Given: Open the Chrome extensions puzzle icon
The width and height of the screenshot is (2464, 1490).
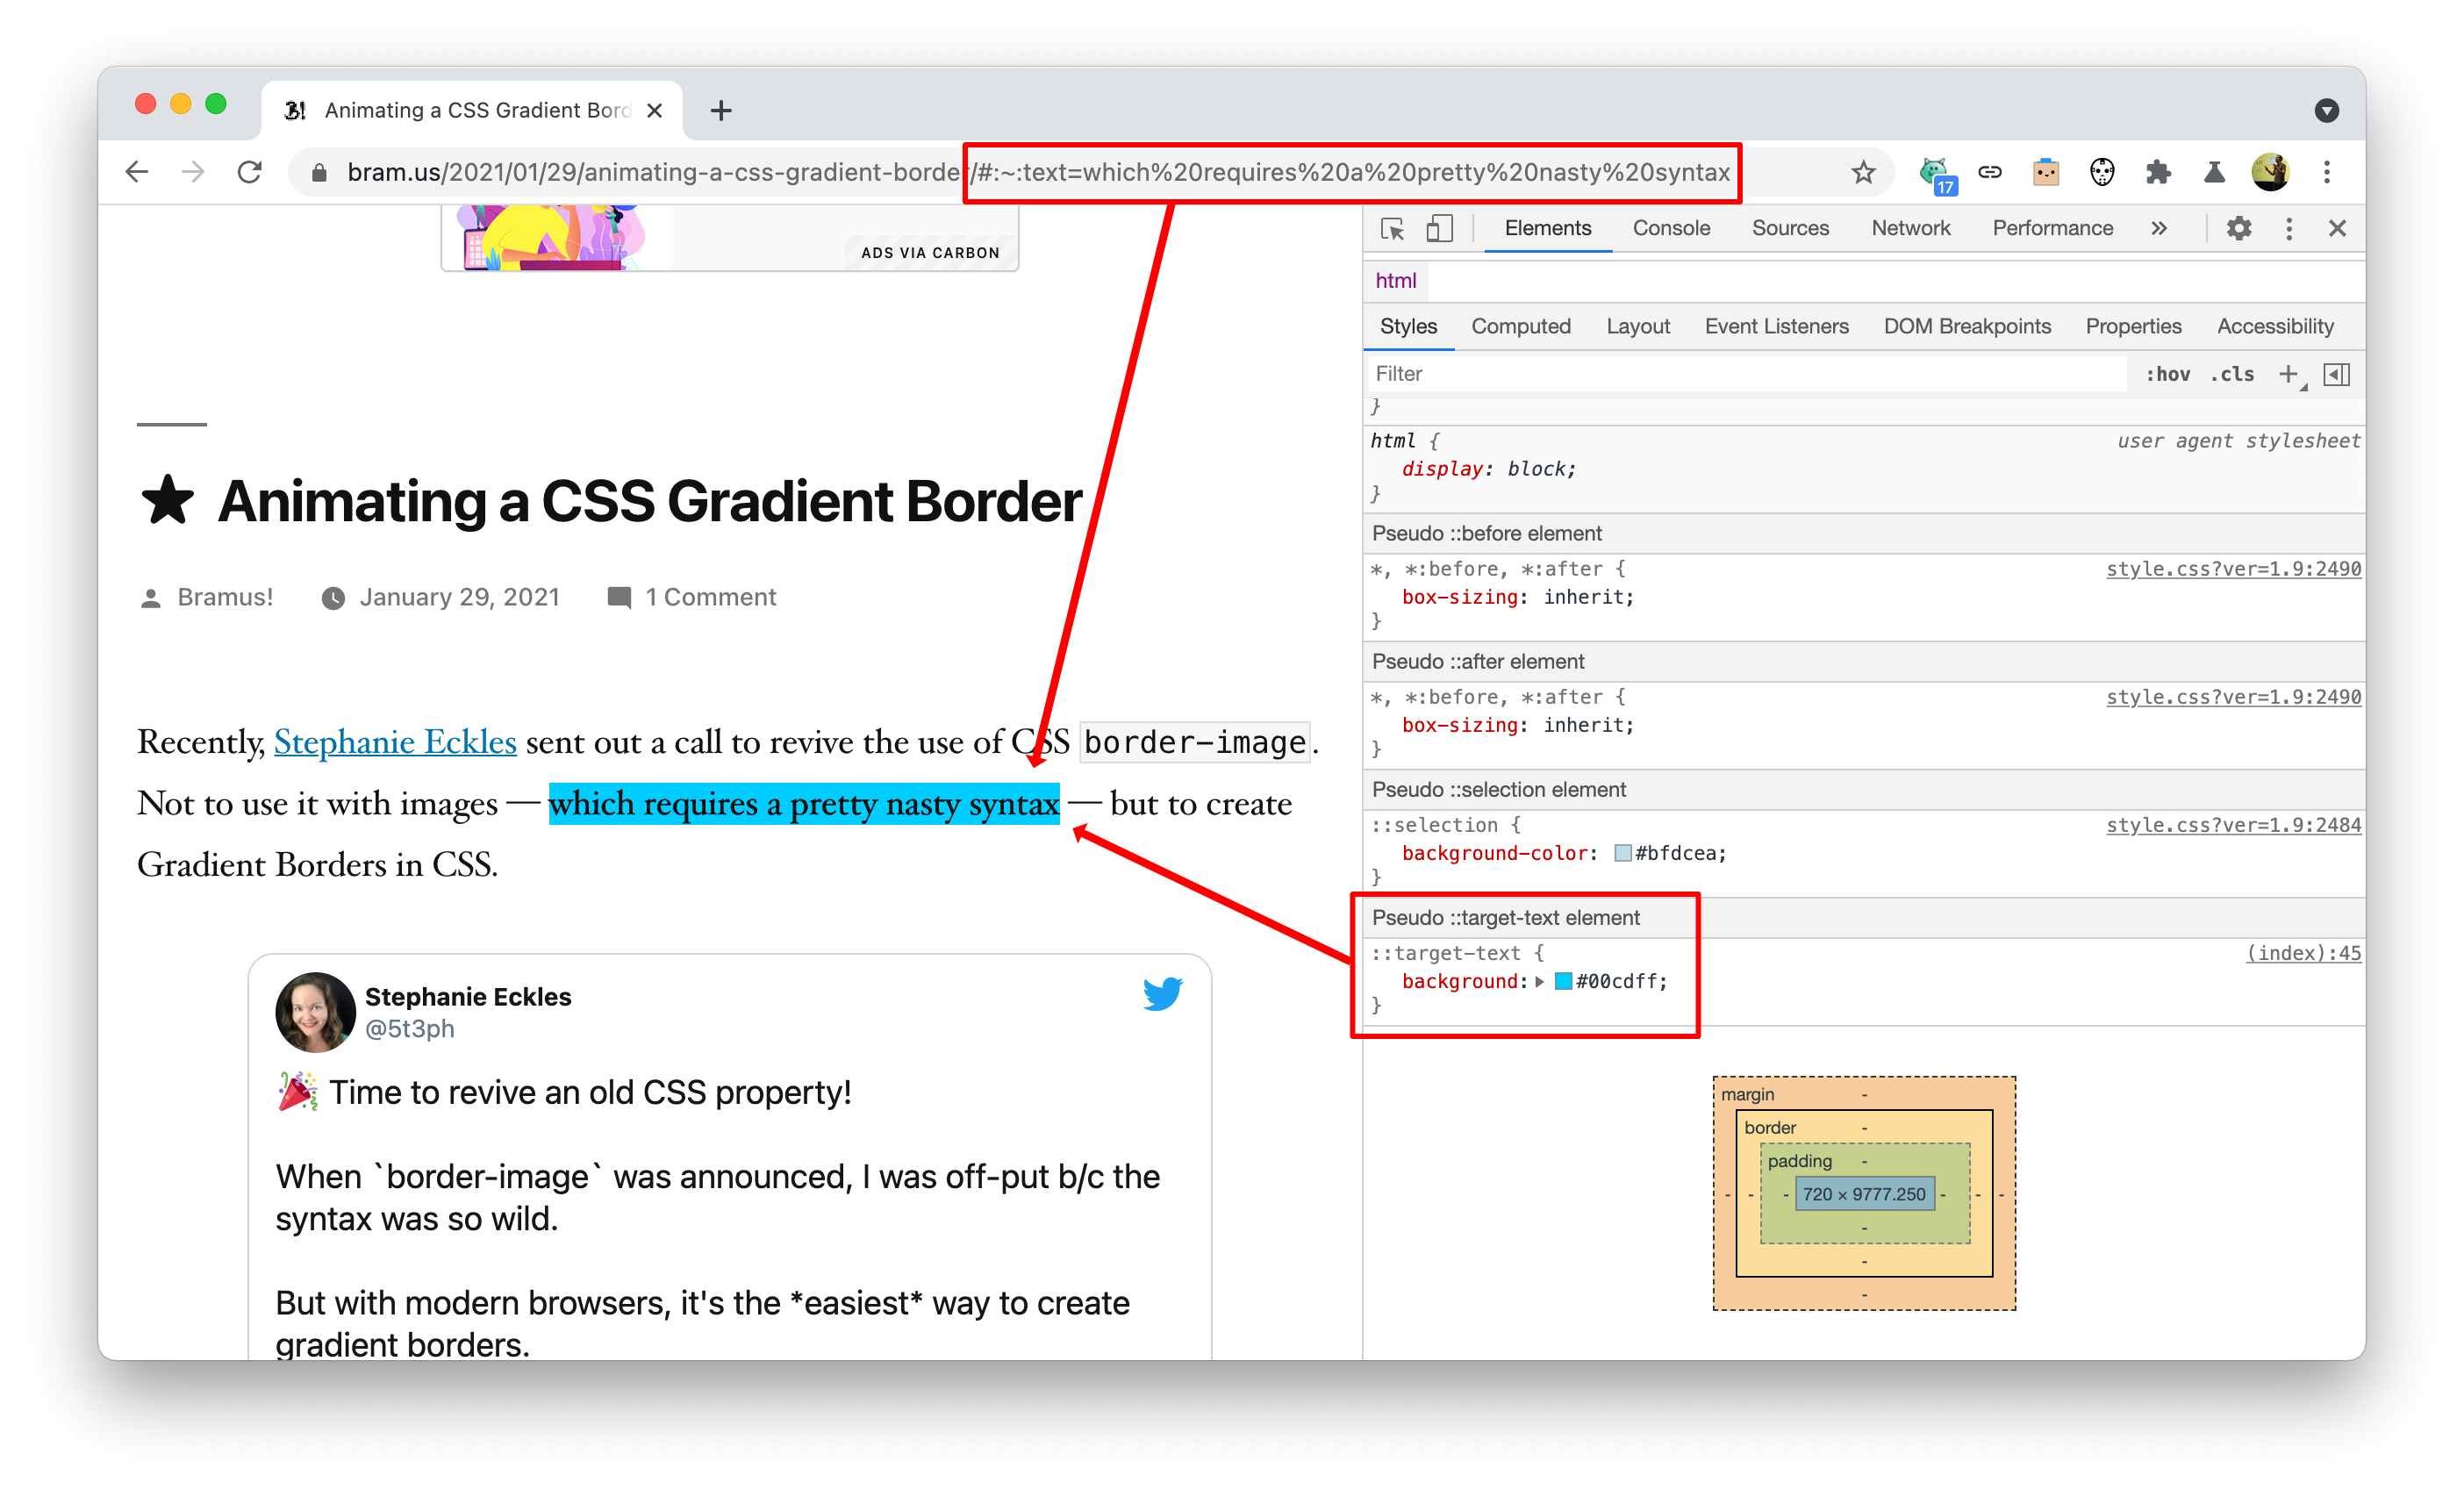Looking at the screenshot, I should (2158, 172).
